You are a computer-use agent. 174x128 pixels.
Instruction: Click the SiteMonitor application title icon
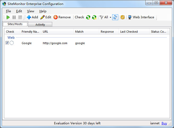coord(4,4)
